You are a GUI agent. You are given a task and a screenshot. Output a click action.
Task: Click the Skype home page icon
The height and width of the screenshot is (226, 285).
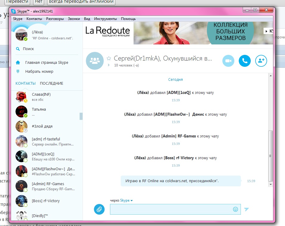tap(18, 63)
